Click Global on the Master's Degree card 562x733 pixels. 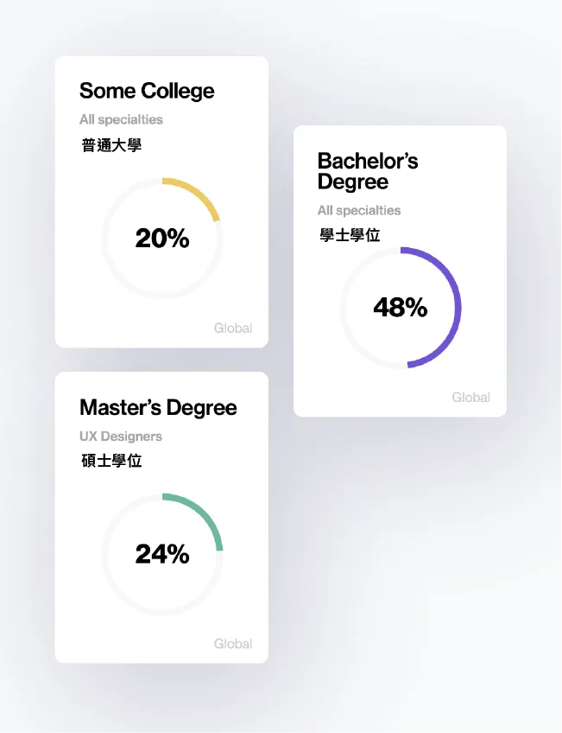point(233,644)
